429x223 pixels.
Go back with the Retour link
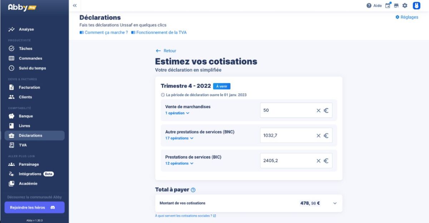pyautogui.click(x=166, y=51)
